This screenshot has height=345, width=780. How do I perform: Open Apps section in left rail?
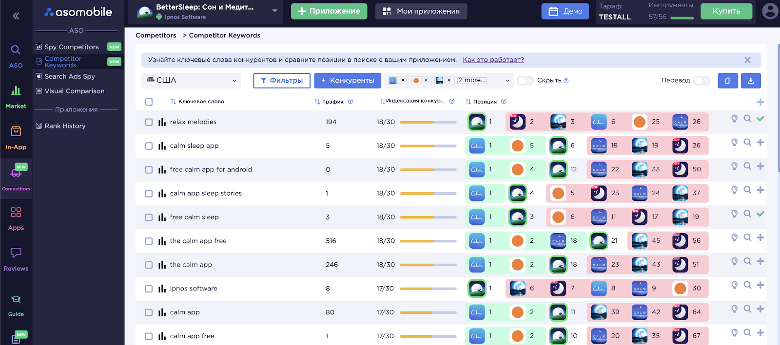[16, 218]
